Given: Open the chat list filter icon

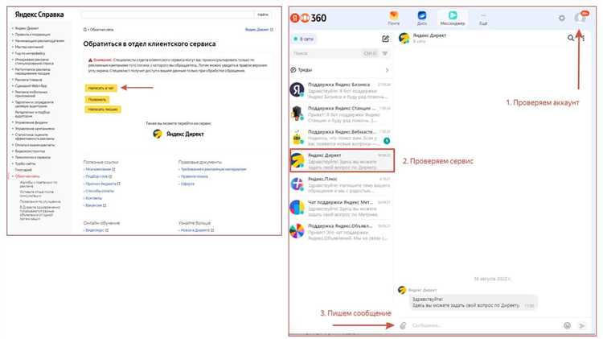Looking at the screenshot, I should (385, 53).
